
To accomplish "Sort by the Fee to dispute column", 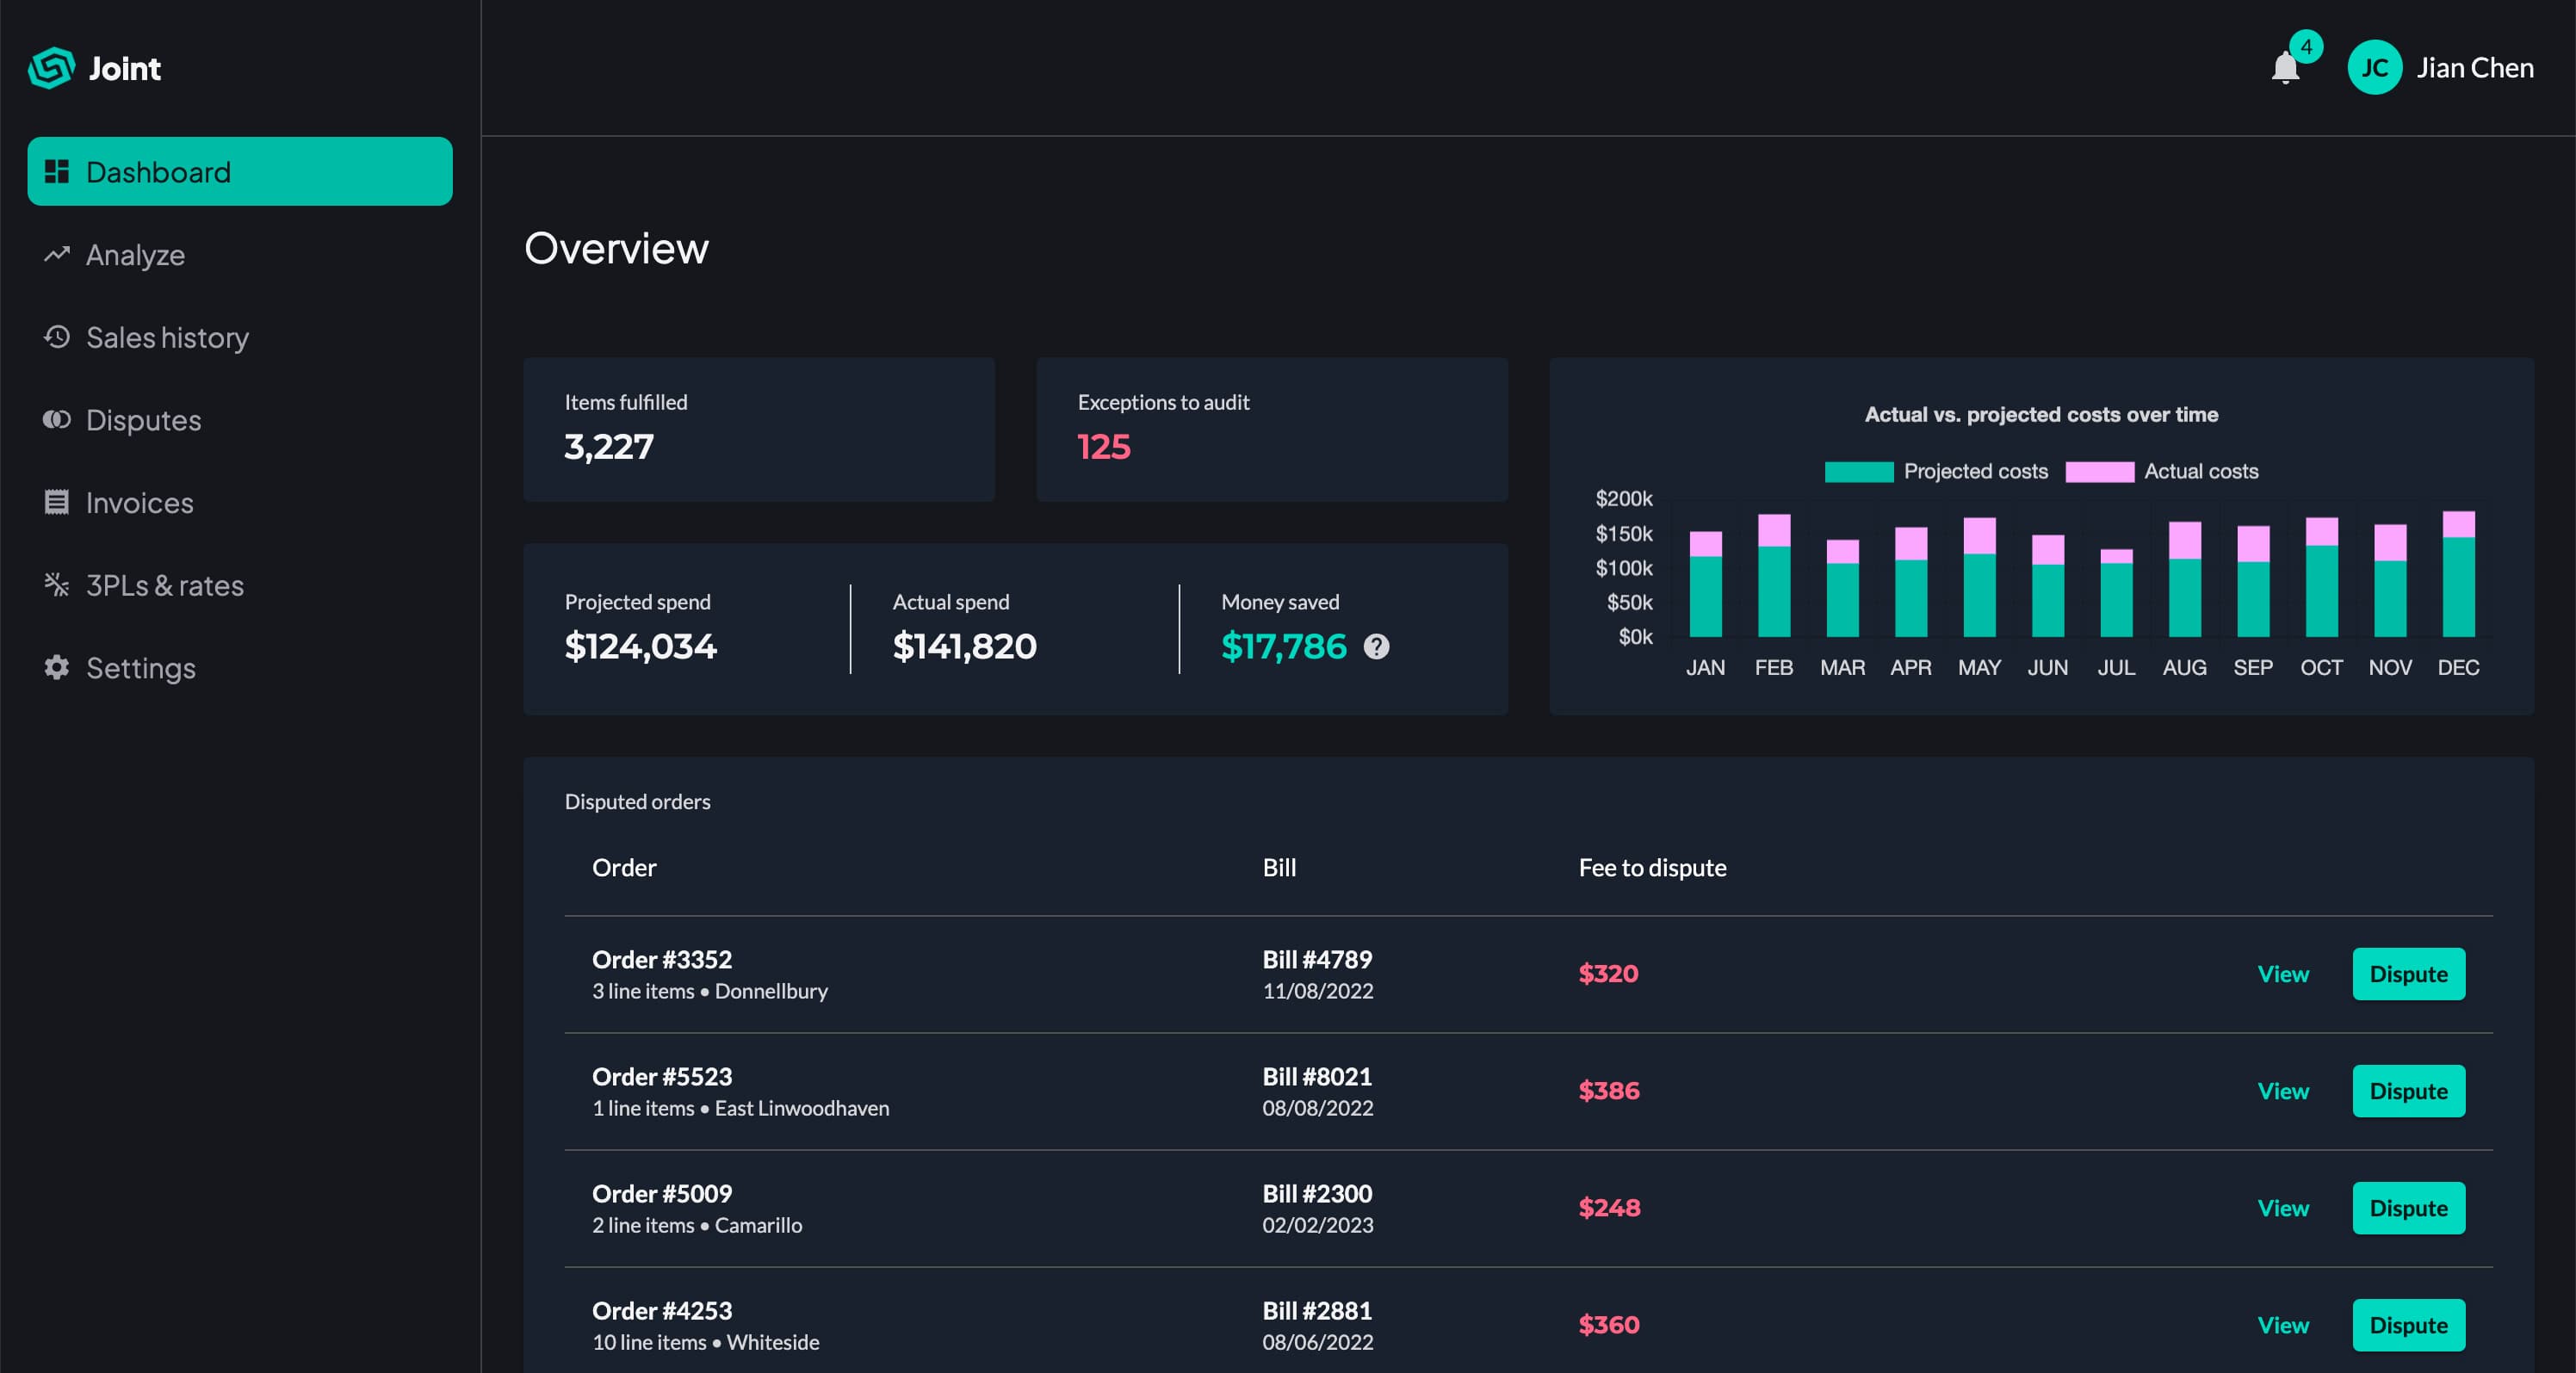I will [x=1652, y=868].
